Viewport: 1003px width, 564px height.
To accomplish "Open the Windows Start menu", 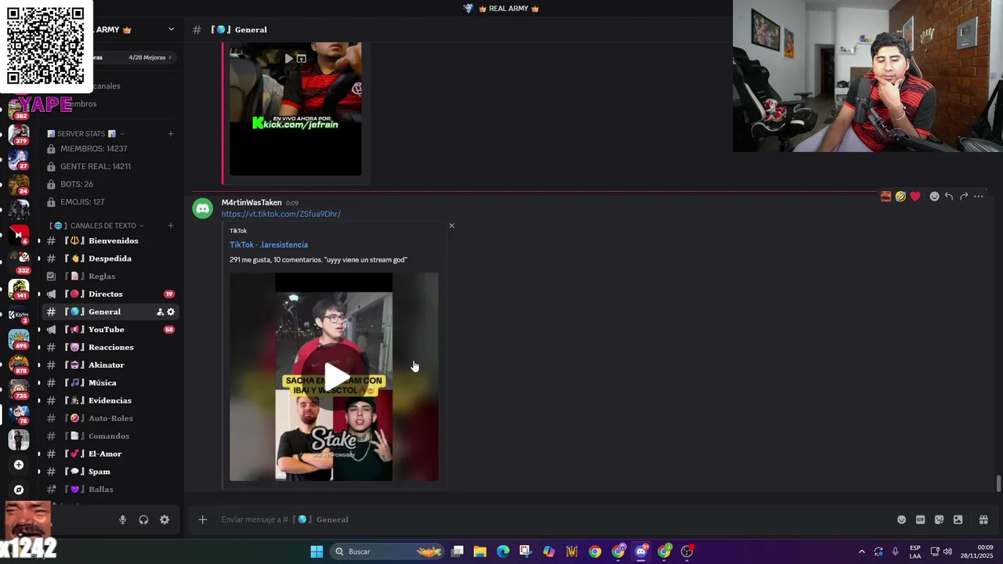I will pyautogui.click(x=317, y=551).
